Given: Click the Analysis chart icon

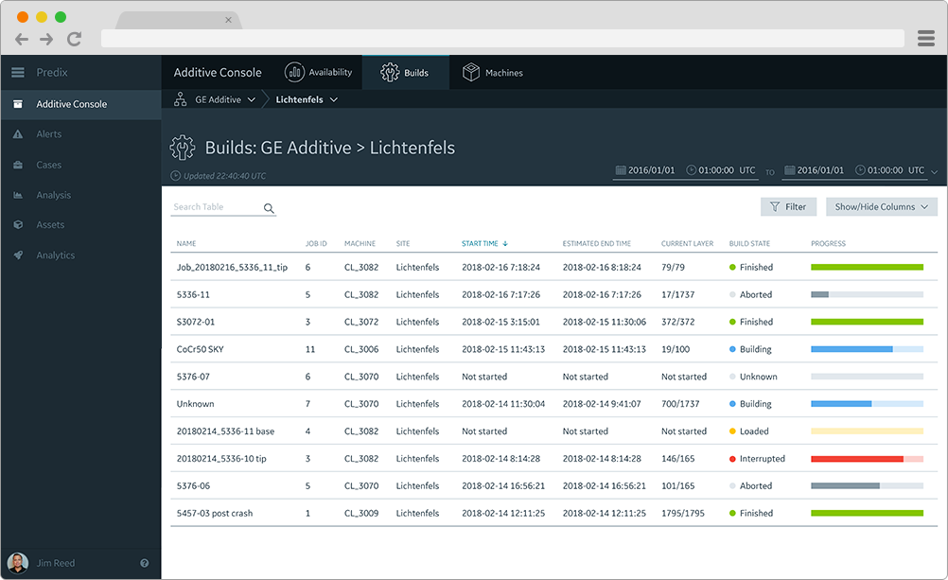Looking at the screenshot, I should click(x=18, y=195).
